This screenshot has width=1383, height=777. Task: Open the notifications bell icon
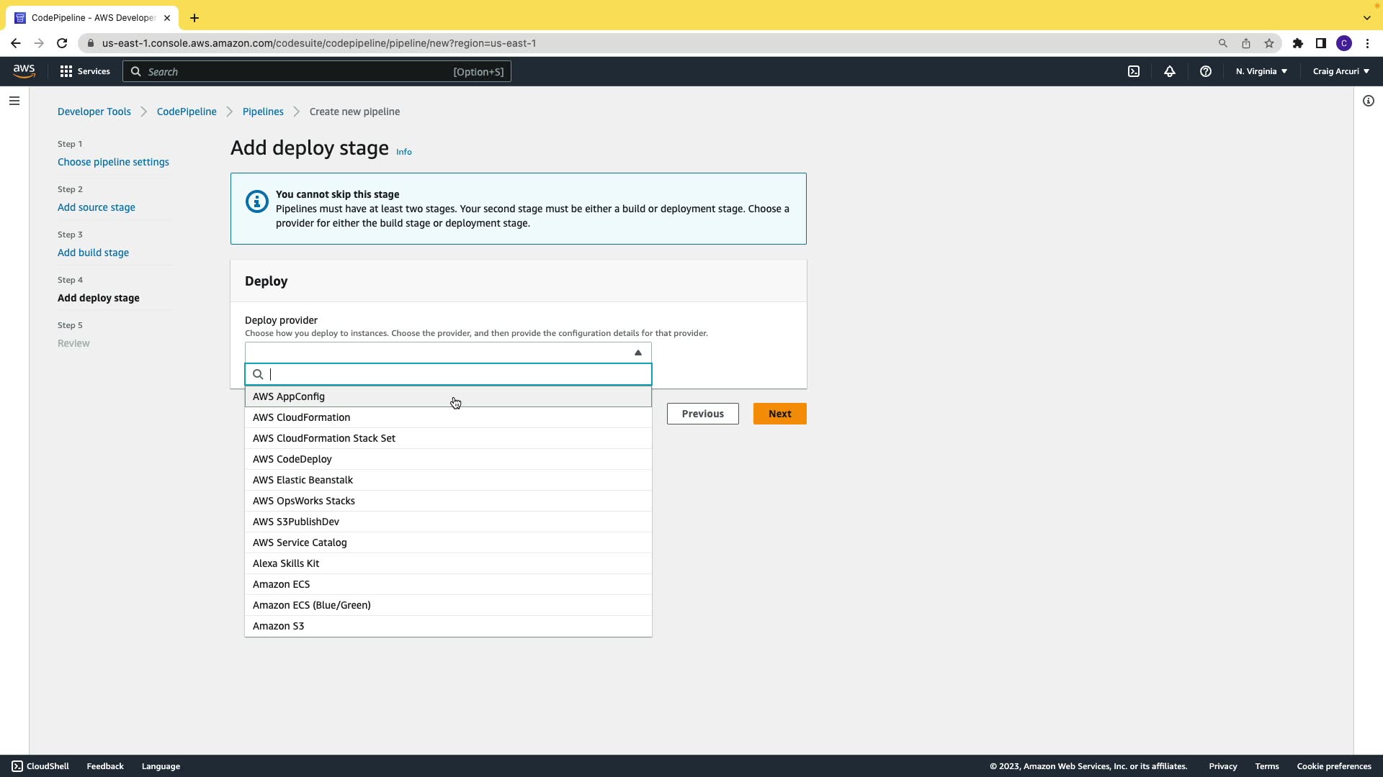(1170, 71)
